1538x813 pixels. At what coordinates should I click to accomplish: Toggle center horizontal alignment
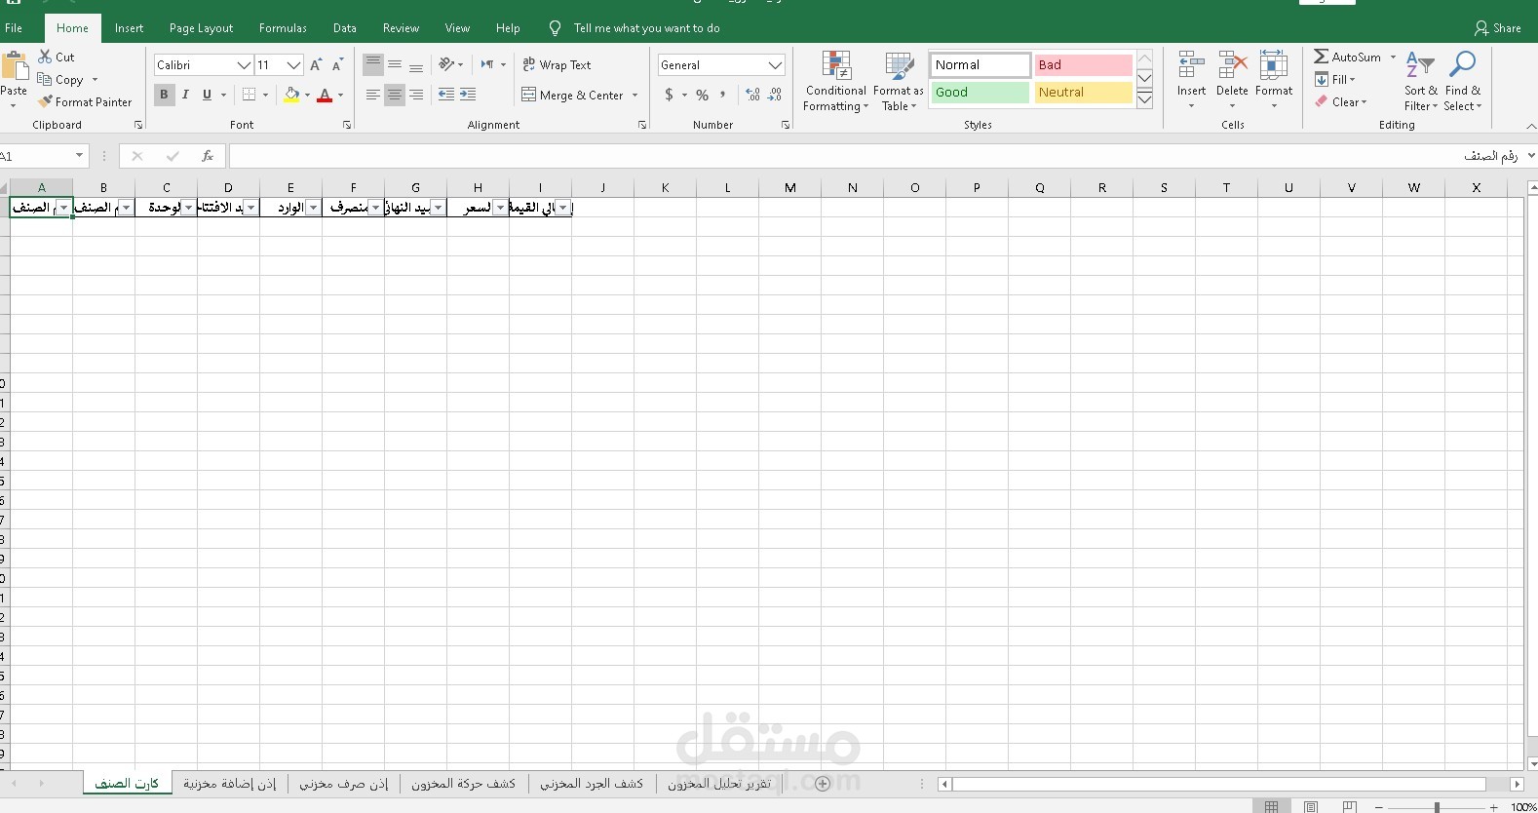tap(395, 95)
